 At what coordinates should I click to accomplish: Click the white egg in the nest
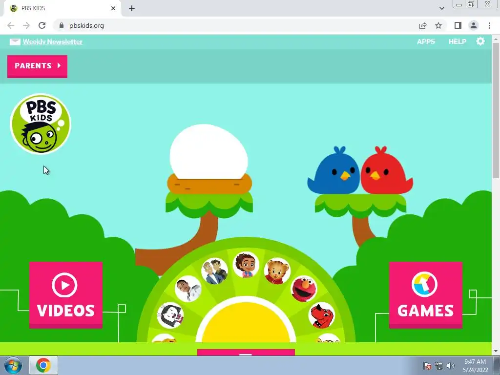pos(209,151)
